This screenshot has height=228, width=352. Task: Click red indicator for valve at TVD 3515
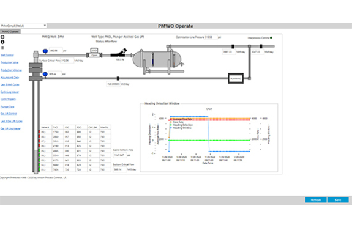pyautogui.click(x=39, y=141)
